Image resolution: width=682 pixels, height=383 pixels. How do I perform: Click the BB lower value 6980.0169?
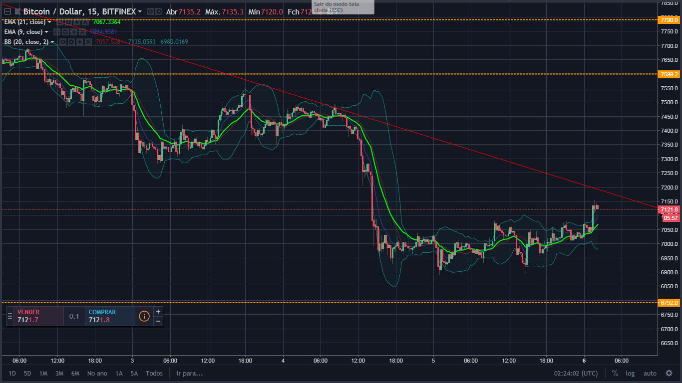coord(174,42)
